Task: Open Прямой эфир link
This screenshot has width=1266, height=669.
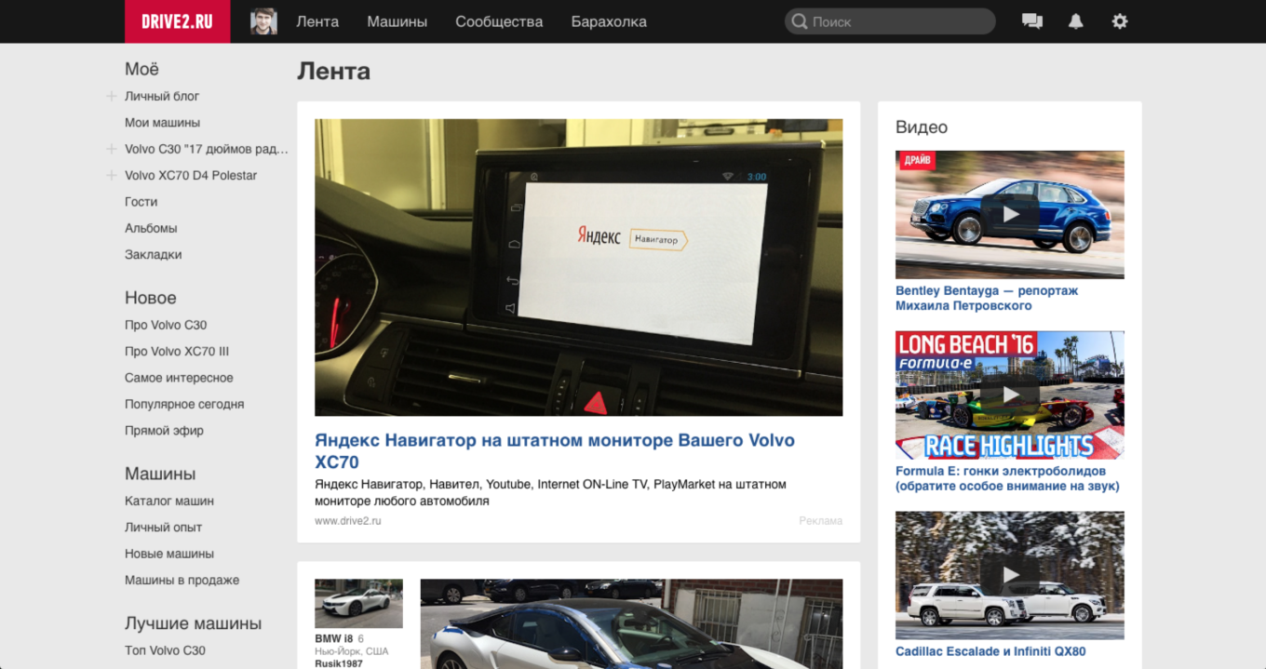Action: 164,431
